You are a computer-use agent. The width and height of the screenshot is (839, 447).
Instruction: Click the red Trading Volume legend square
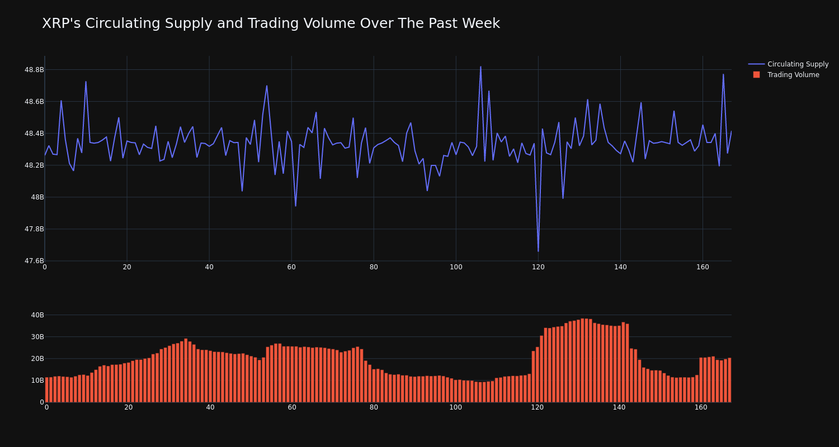tap(756, 75)
